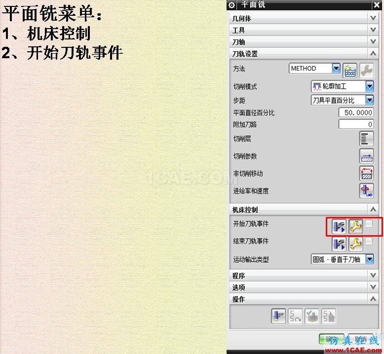Image resolution: width=384 pixels, height=354 pixels.
Task: Close the 平面铣 dialog
Action: pyautogui.click(x=377, y=5)
